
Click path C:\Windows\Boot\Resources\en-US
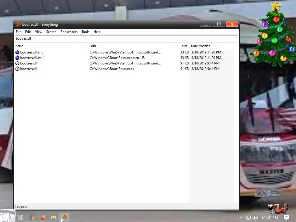coord(117,58)
